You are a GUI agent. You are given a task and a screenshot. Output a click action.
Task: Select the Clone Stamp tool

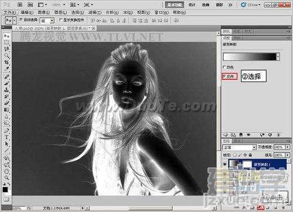click(6, 90)
